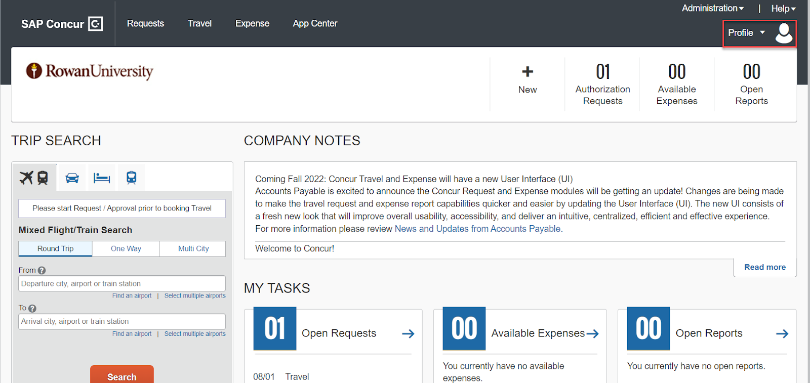Click the orange Search button
810x383 pixels.
tap(122, 374)
